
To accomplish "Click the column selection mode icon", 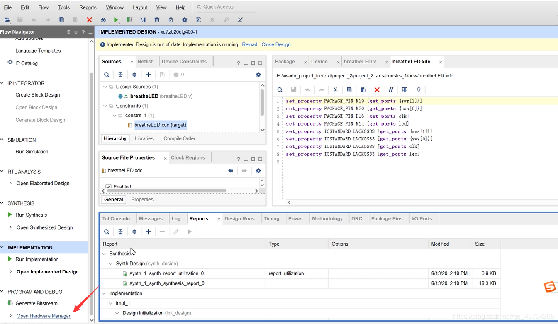I will click(405, 90).
